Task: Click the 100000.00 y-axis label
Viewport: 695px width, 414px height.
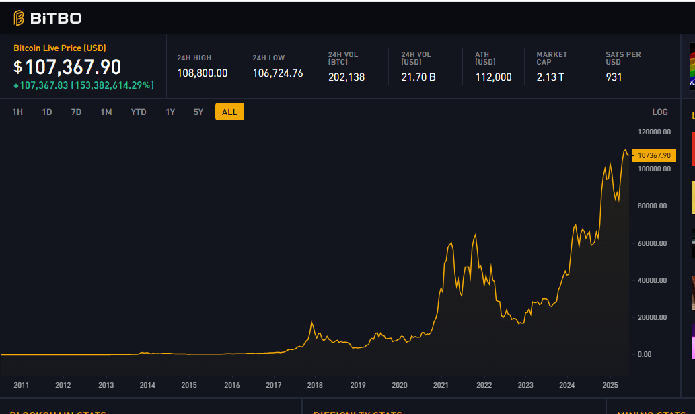Action: [x=654, y=169]
